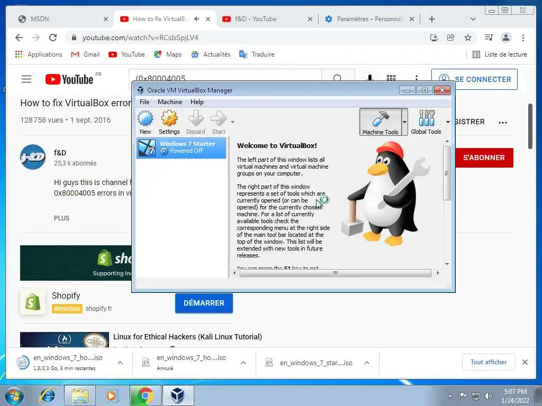Click the Start arrow icon in VirtualBox
542x406 pixels.
(219, 119)
